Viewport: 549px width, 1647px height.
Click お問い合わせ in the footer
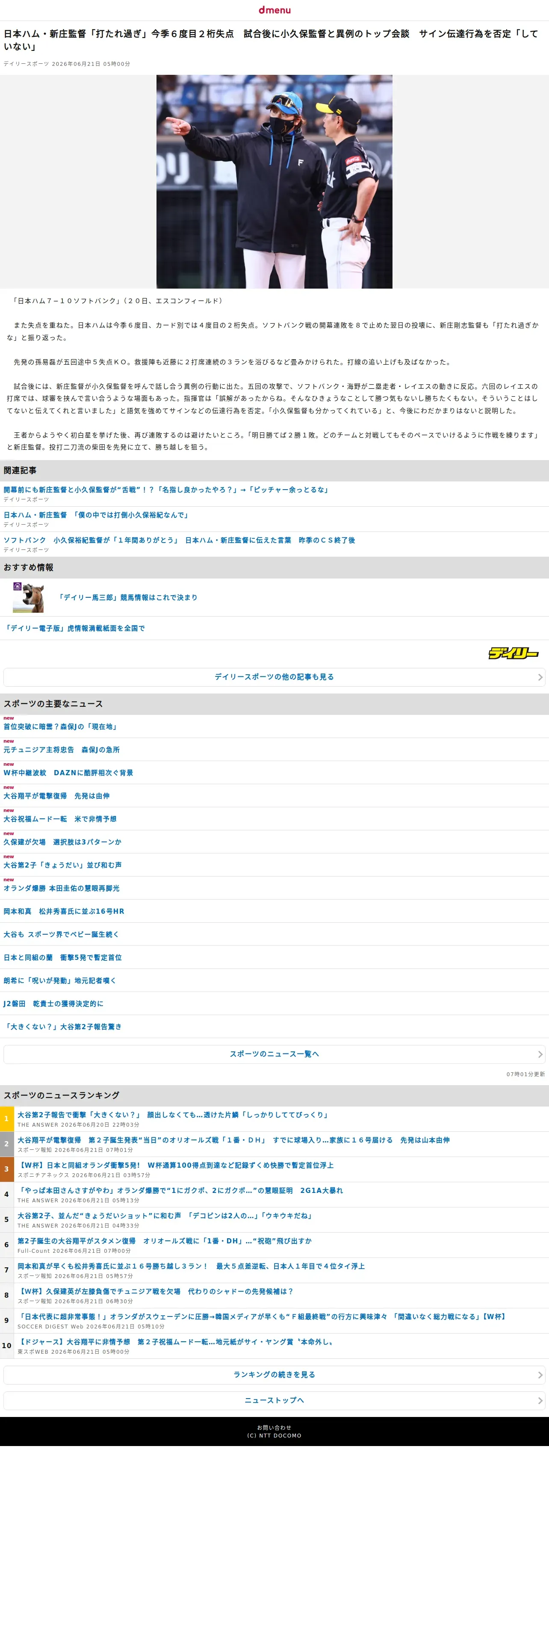[274, 1428]
